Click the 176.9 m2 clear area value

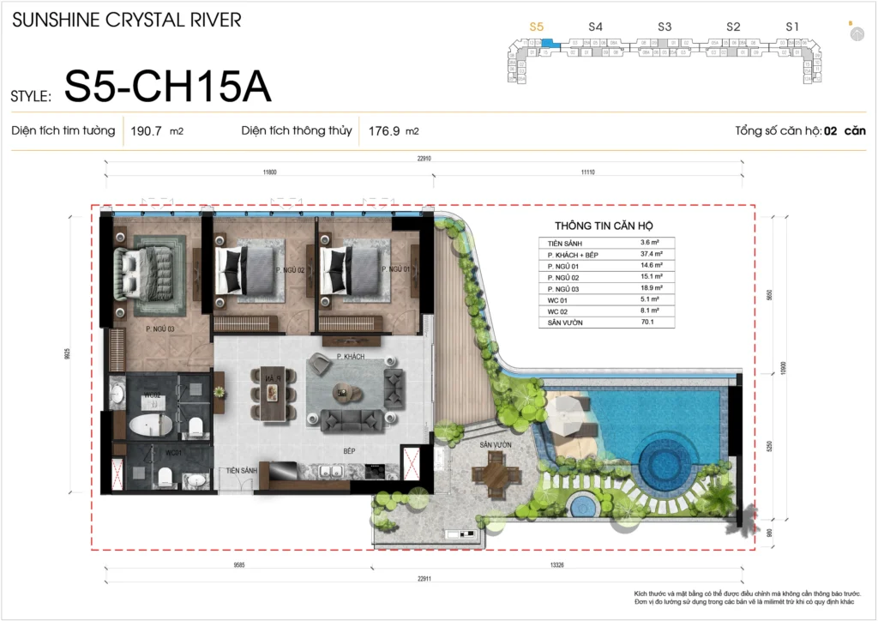pyautogui.click(x=394, y=131)
